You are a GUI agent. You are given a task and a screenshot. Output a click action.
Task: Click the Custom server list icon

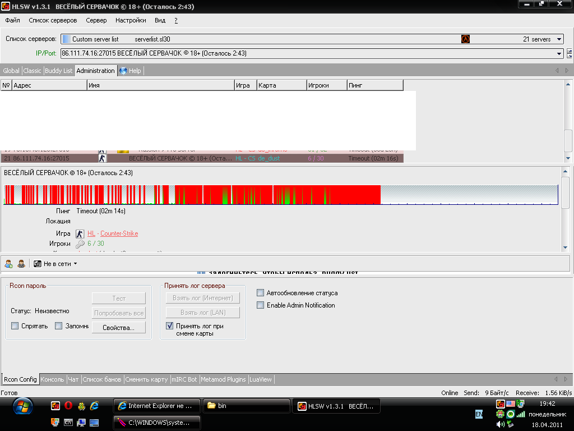[x=66, y=39]
